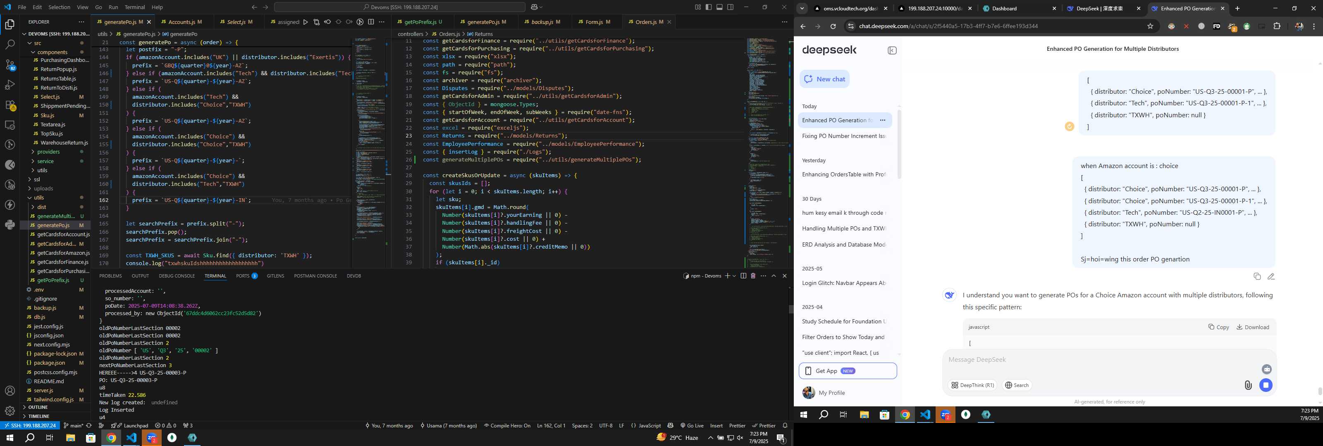Switch to the Orders.js editor tab
Viewport: 1323px width, 446px height.
[649, 22]
